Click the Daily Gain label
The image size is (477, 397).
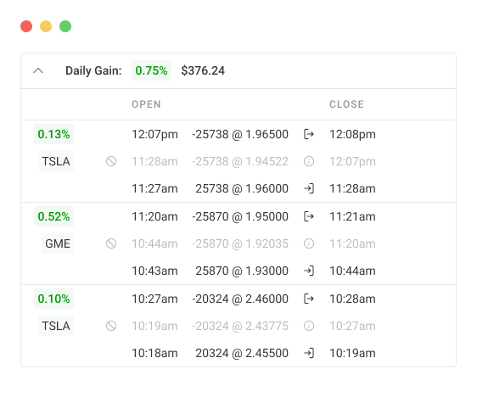[93, 70]
